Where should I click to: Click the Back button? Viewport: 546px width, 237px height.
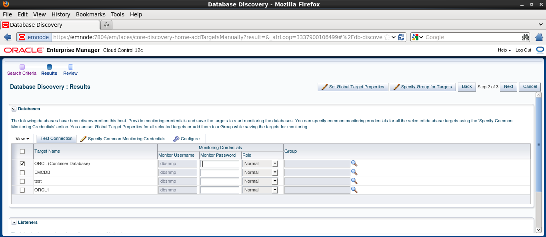(x=467, y=87)
